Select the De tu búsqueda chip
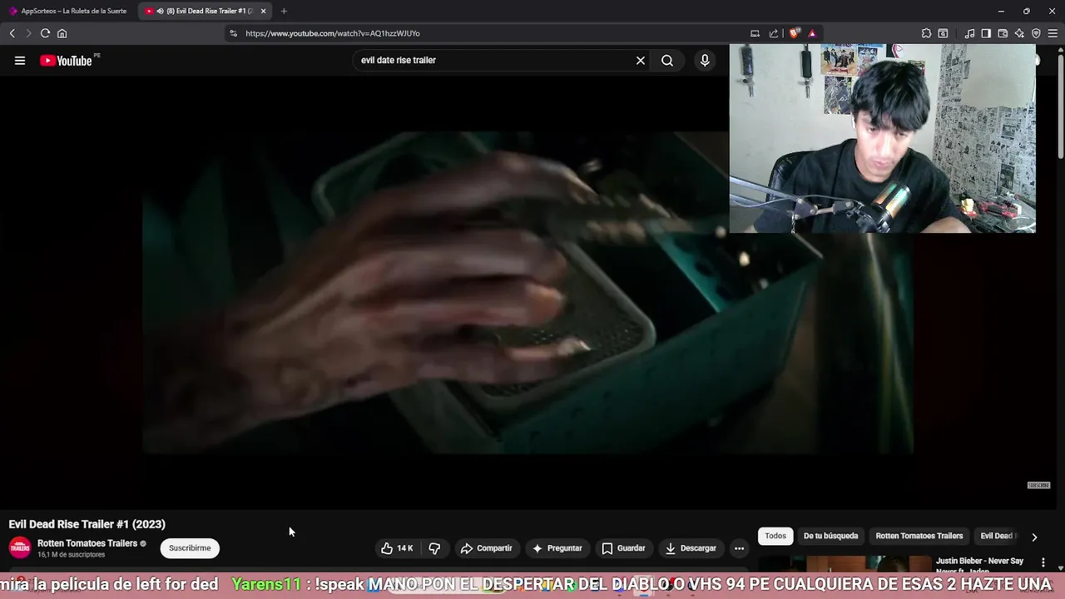 point(830,536)
